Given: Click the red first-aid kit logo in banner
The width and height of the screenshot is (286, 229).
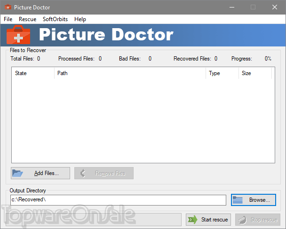Looking at the screenshot, I should tap(18, 35).
